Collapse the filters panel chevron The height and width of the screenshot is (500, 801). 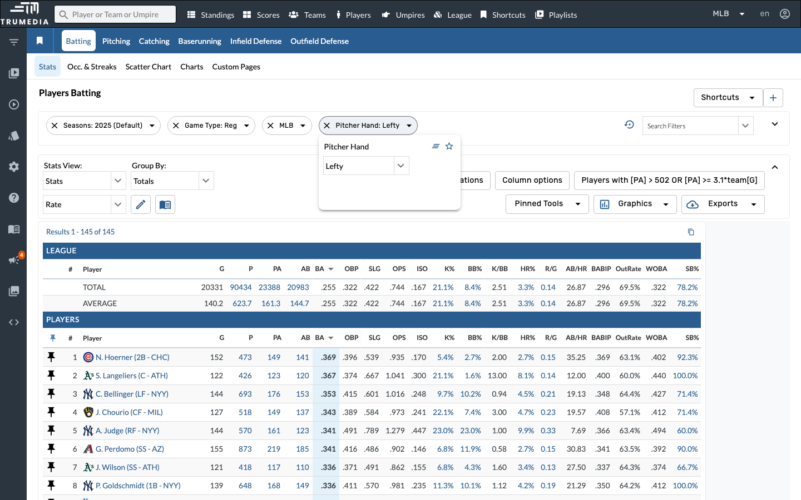coord(775,124)
